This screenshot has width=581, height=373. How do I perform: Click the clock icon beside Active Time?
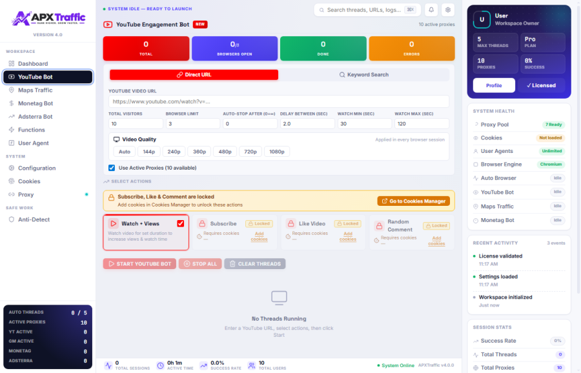(x=161, y=365)
